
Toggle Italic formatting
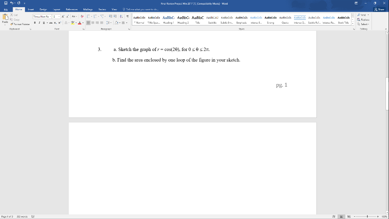[x=39, y=22]
